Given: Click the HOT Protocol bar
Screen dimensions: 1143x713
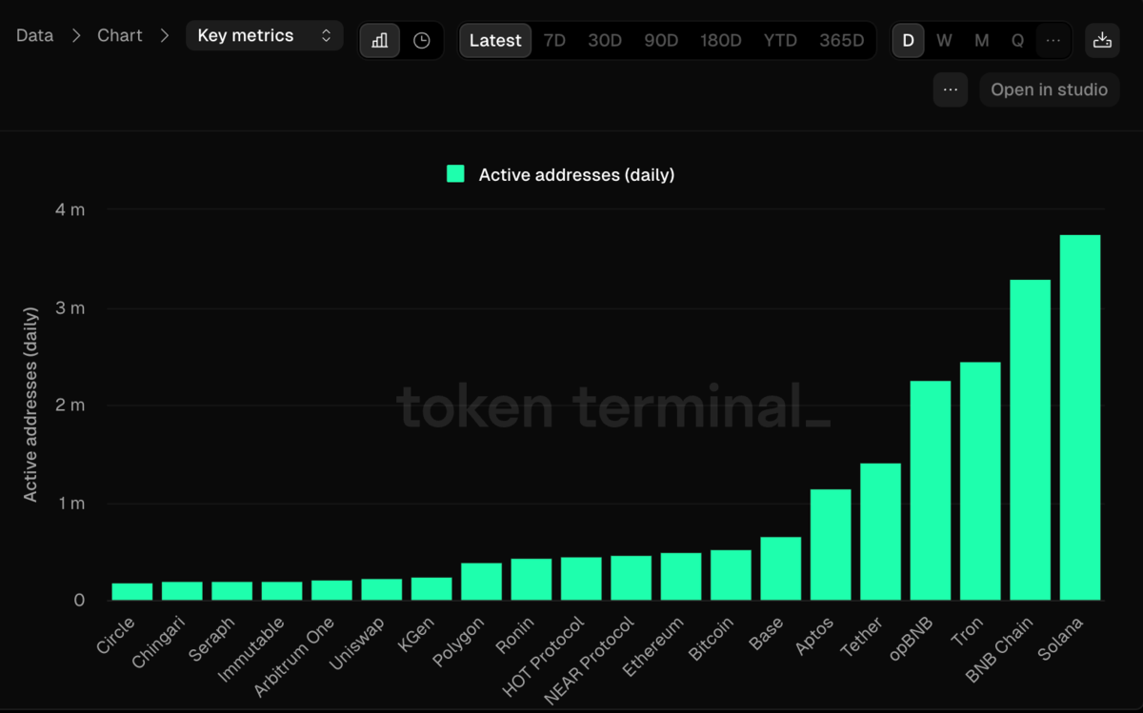Looking at the screenshot, I should [x=581, y=579].
